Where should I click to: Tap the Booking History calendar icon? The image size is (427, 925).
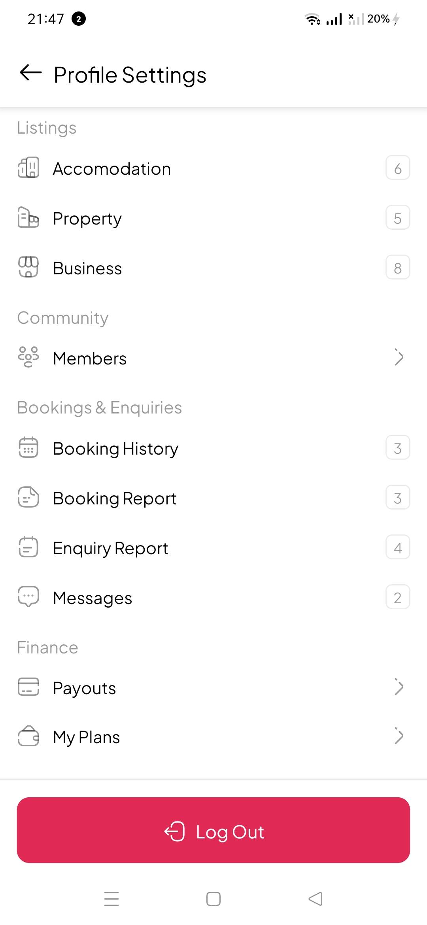pyautogui.click(x=28, y=447)
